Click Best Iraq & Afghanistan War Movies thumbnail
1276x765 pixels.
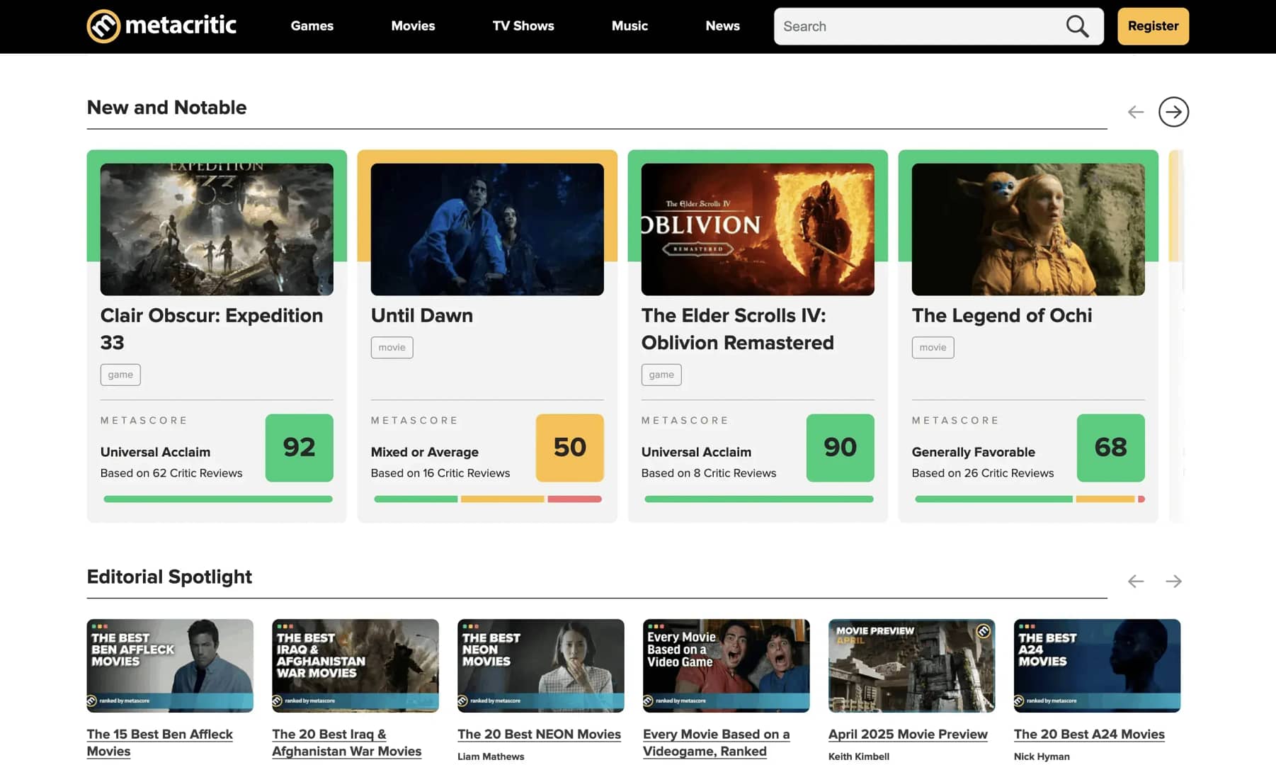tap(355, 666)
